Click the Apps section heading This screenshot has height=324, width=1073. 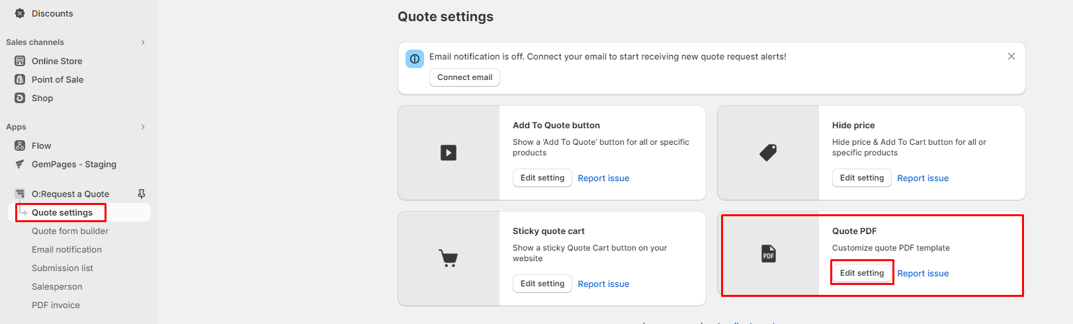click(x=16, y=127)
